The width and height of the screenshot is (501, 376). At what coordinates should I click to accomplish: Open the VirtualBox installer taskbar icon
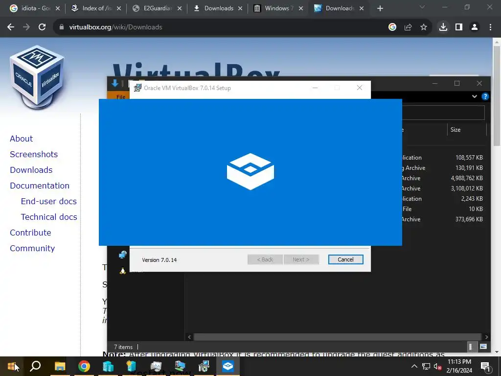(x=204, y=366)
